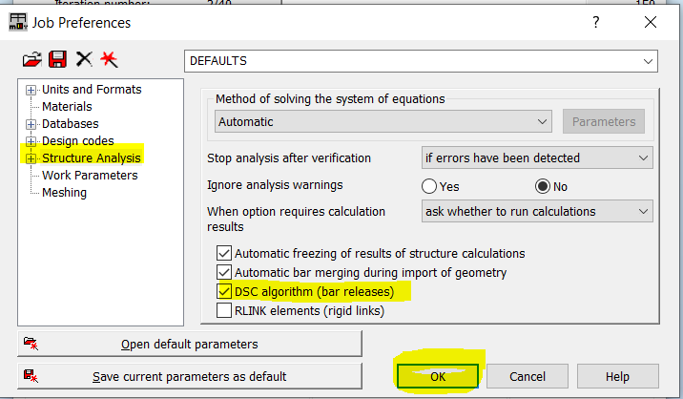Click icon on Open default parameters button
Screen dimensions: 683x399
[31, 344]
